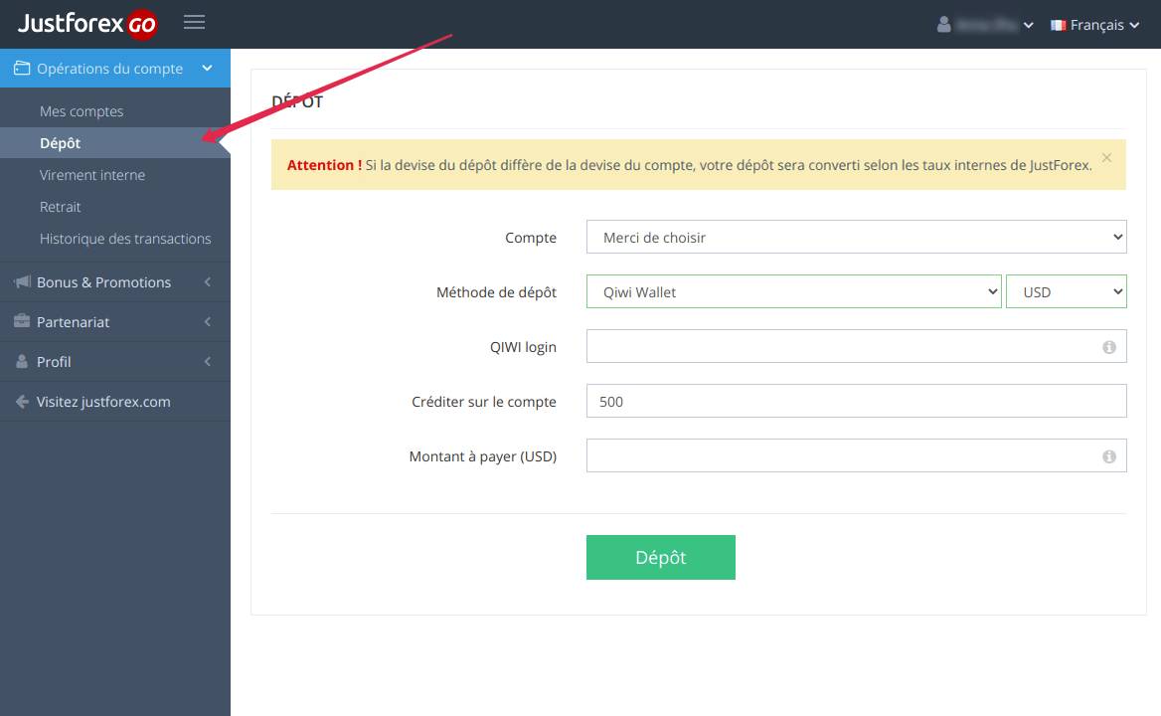Viewport: 1161px width, 716px height.
Task: Click info icon in Montant à payer field
Action: (1109, 456)
